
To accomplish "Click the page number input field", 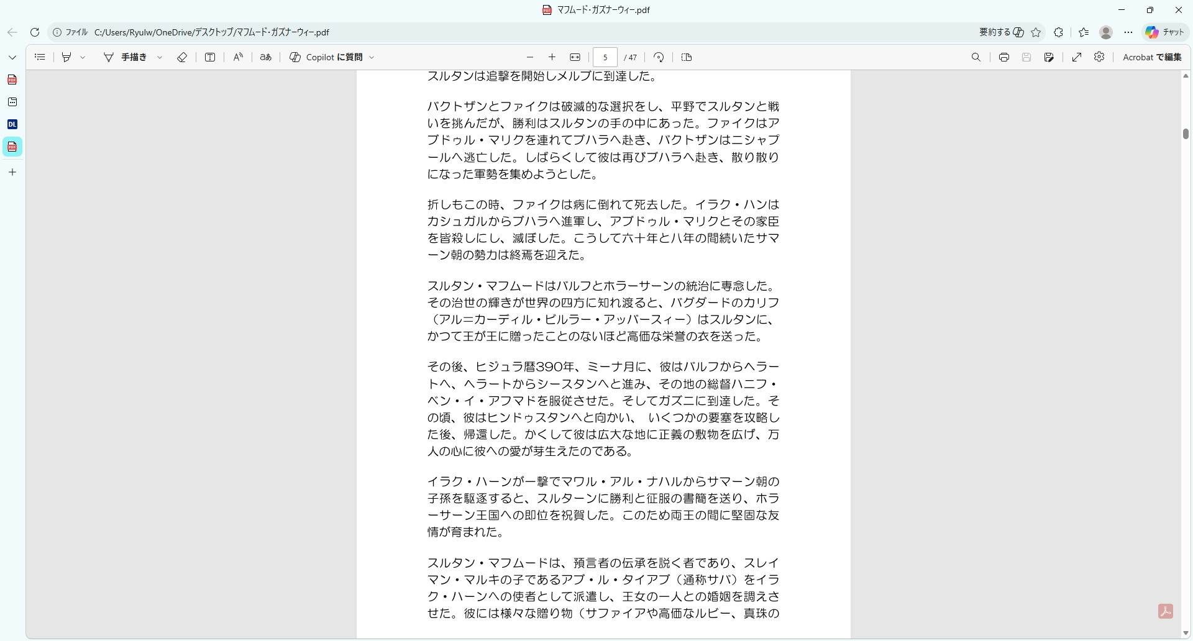I will point(605,57).
